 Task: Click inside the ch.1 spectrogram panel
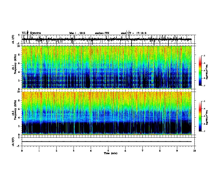coord(107,67)
